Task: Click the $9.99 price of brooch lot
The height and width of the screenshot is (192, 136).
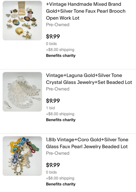Action: tap(53, 36)
